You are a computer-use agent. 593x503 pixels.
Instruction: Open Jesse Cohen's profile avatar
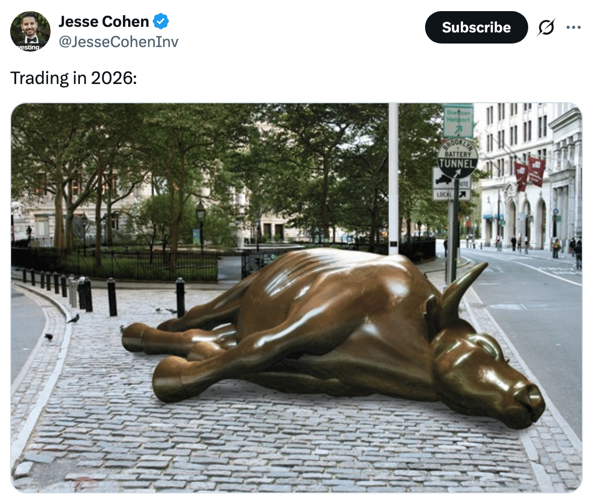(x=30, y=31)
